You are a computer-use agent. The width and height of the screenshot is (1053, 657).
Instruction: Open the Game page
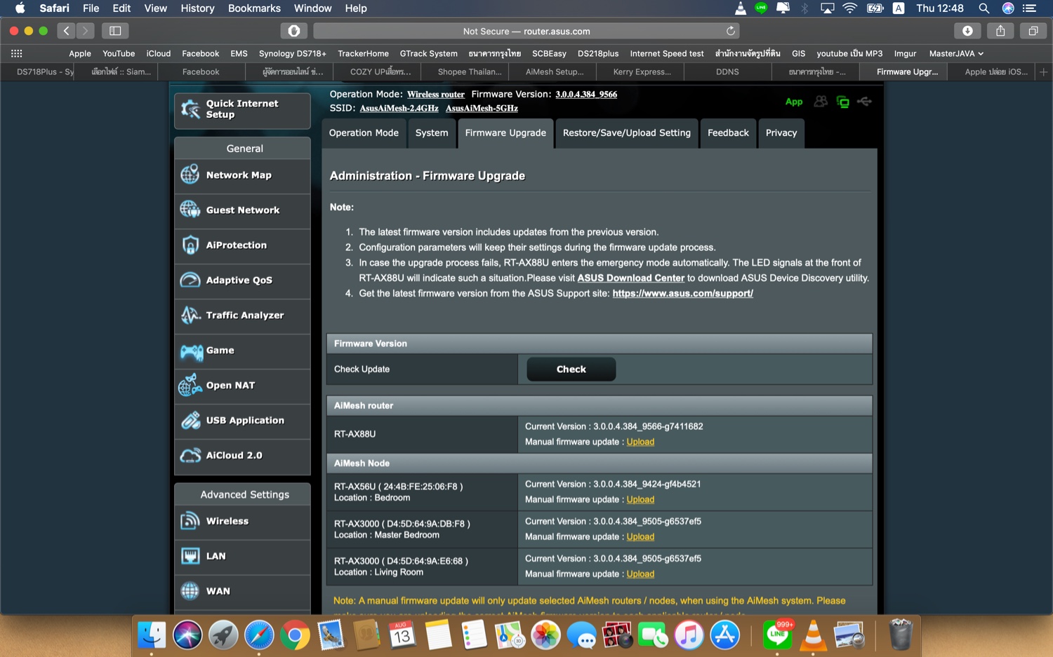pos(242,351)
